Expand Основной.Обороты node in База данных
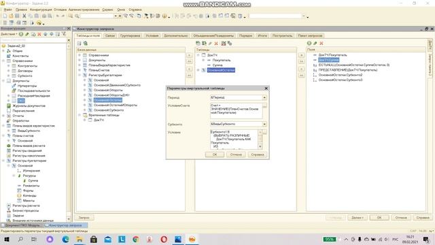 [84, 91]
